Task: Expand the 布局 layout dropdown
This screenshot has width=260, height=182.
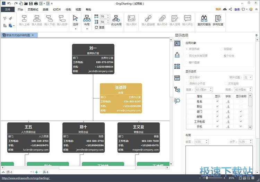Action: [87, 29]
